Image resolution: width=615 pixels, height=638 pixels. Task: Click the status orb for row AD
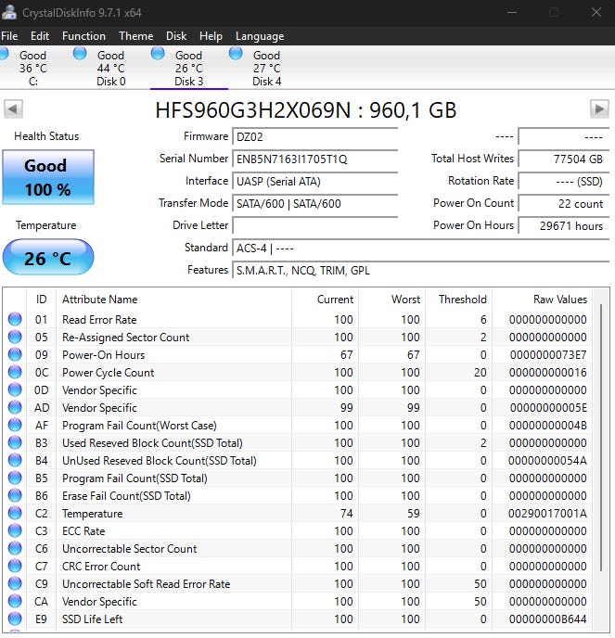(x=15, y=407)
